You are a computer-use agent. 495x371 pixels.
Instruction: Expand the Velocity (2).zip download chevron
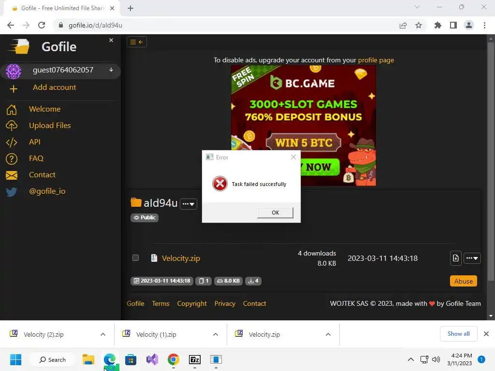[103, 334]
